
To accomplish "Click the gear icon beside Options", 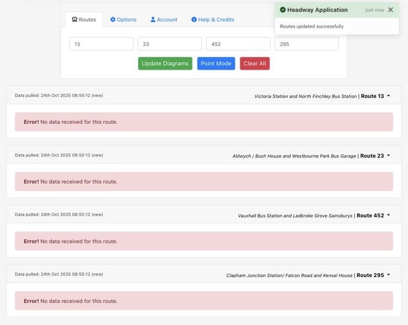I will click(x=113, y=19).
